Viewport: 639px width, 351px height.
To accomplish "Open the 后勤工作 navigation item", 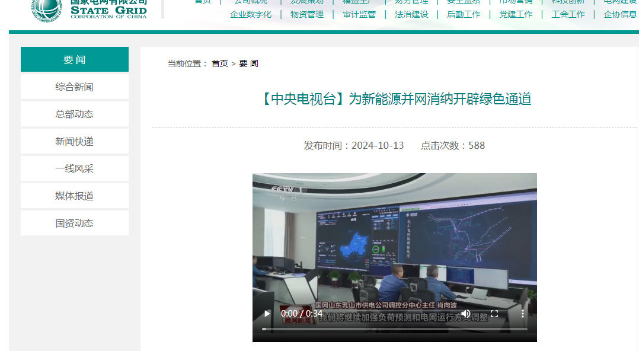I will (464, 15).
